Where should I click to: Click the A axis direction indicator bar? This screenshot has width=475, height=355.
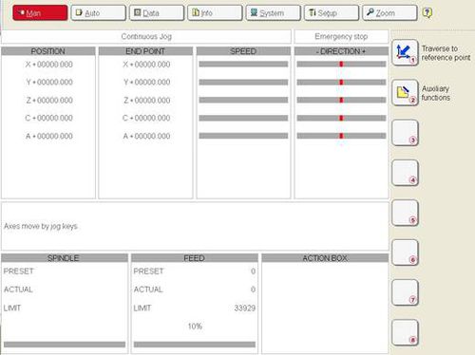[341, 136]
